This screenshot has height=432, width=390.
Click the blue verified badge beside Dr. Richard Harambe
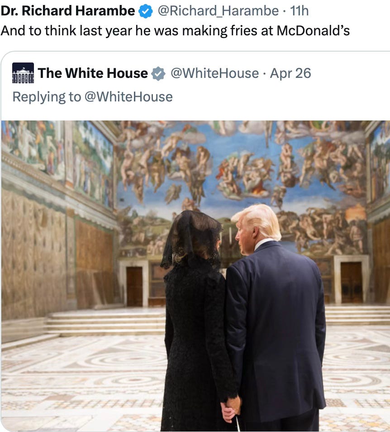[145, 11]
